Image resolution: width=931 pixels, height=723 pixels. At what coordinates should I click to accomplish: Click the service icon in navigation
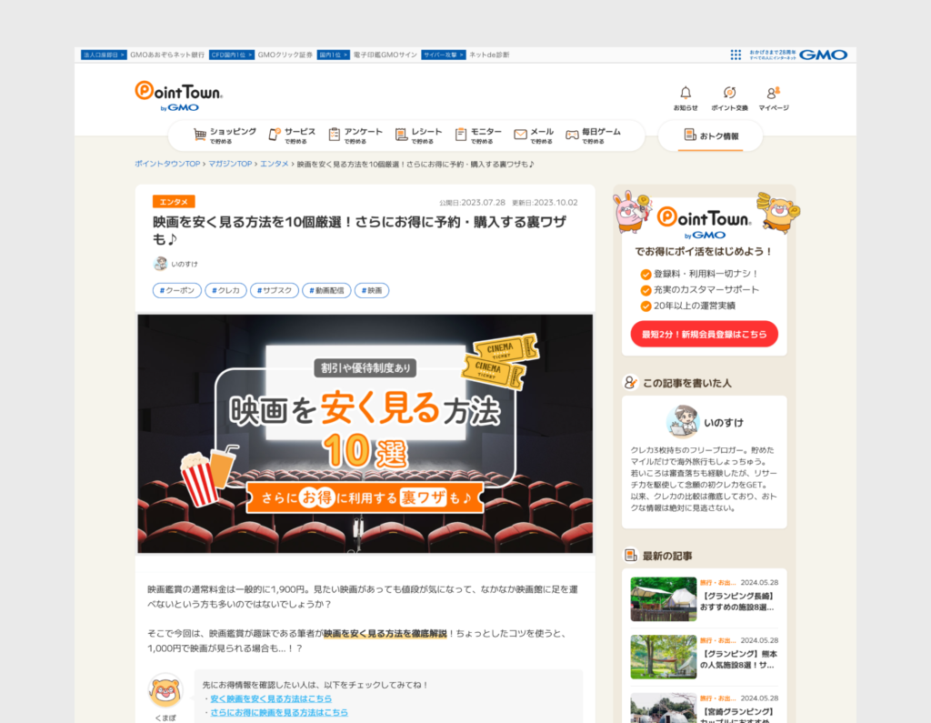[275, 135]
